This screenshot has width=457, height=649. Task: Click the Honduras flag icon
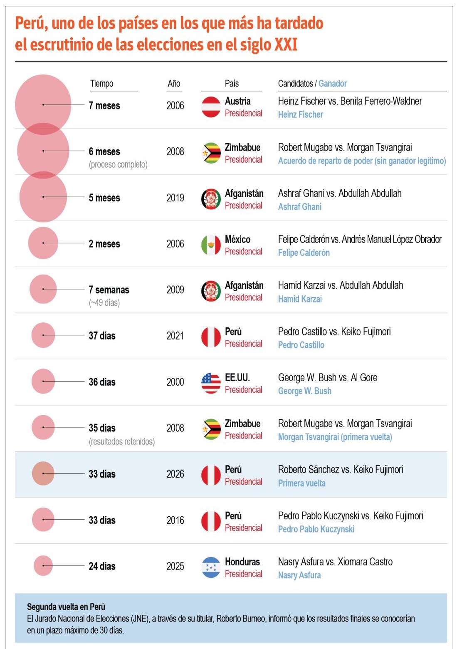point(211,567)
